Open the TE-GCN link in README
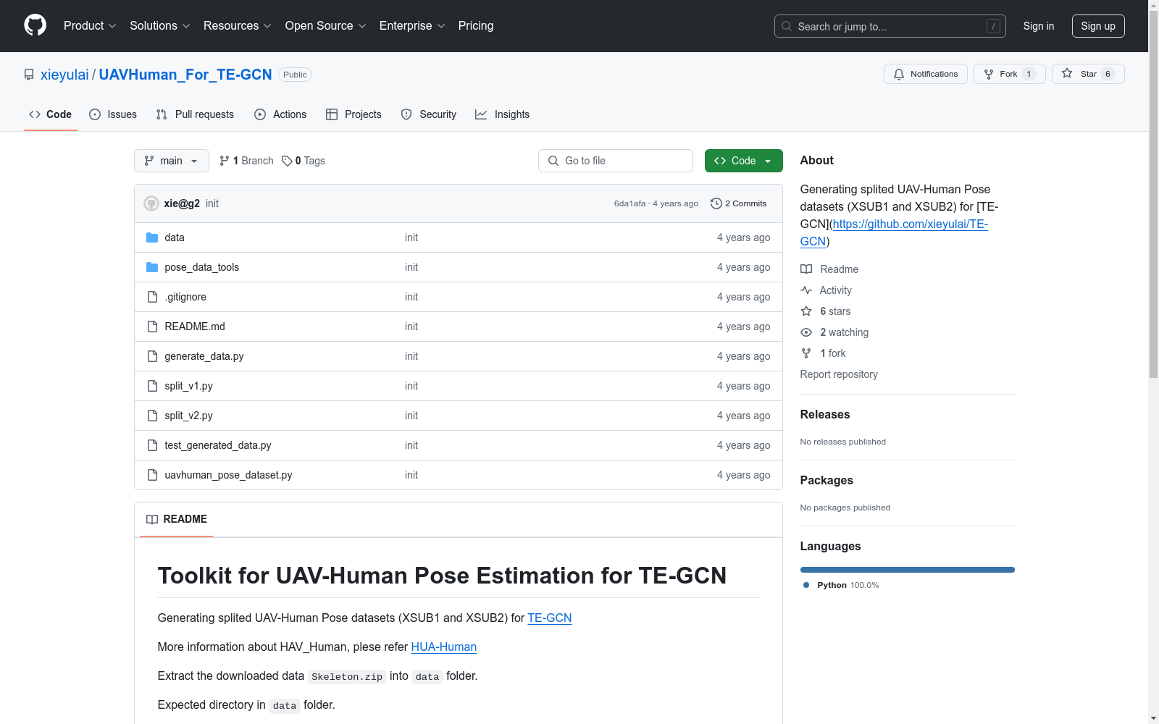The height and width of the screenshot is (724, 1159). pyautogui.click(x=550, y=618)
